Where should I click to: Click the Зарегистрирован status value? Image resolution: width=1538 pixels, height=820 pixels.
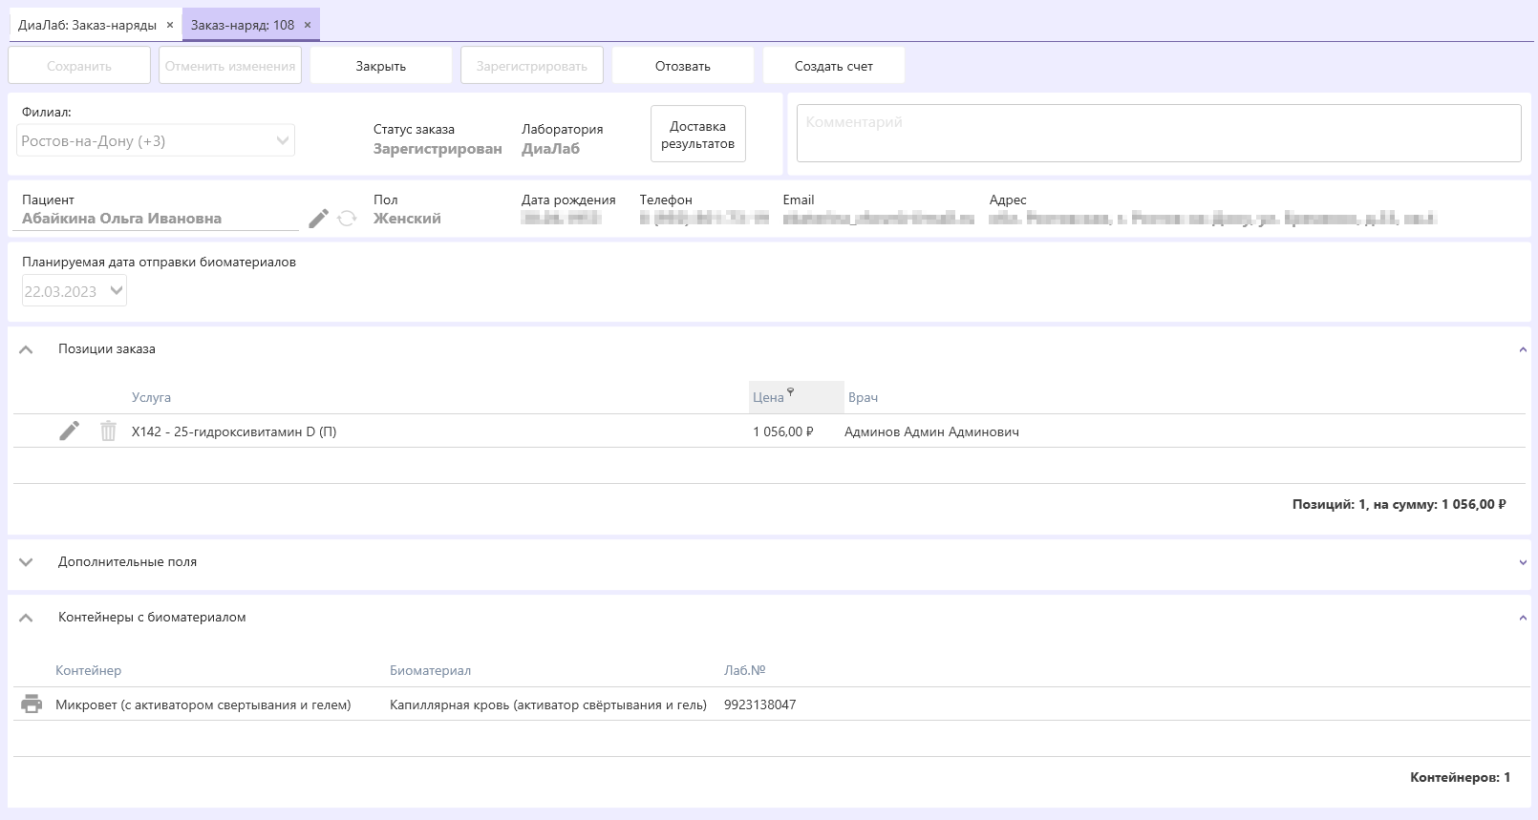pyautogui.click(x=438, y=149)
